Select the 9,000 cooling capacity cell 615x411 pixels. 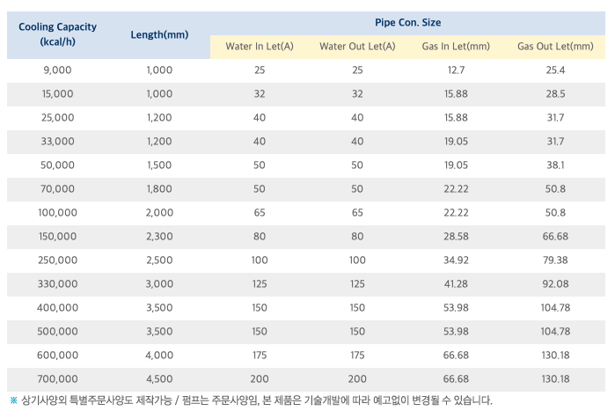(x=58, y=70)
